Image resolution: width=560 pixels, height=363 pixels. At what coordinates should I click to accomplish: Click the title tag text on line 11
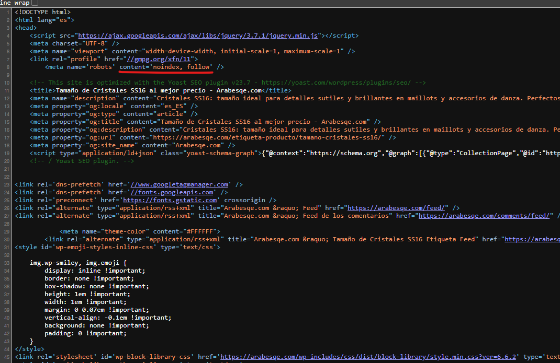[159, 90]
